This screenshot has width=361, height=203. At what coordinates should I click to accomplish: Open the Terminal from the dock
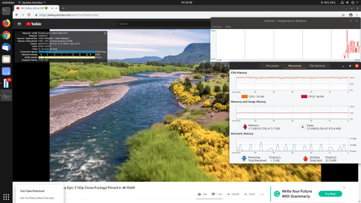pyautogui.click(x=6, y=11)
